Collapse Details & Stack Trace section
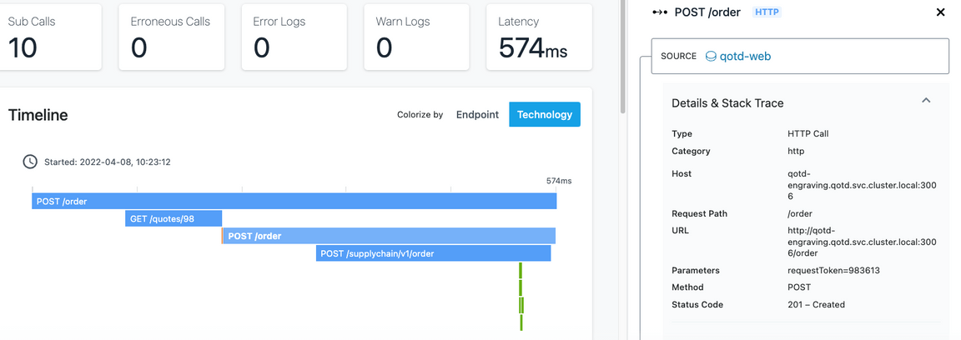Image resolution: width=961 pixels, height=340 pixels. point(926,101)
